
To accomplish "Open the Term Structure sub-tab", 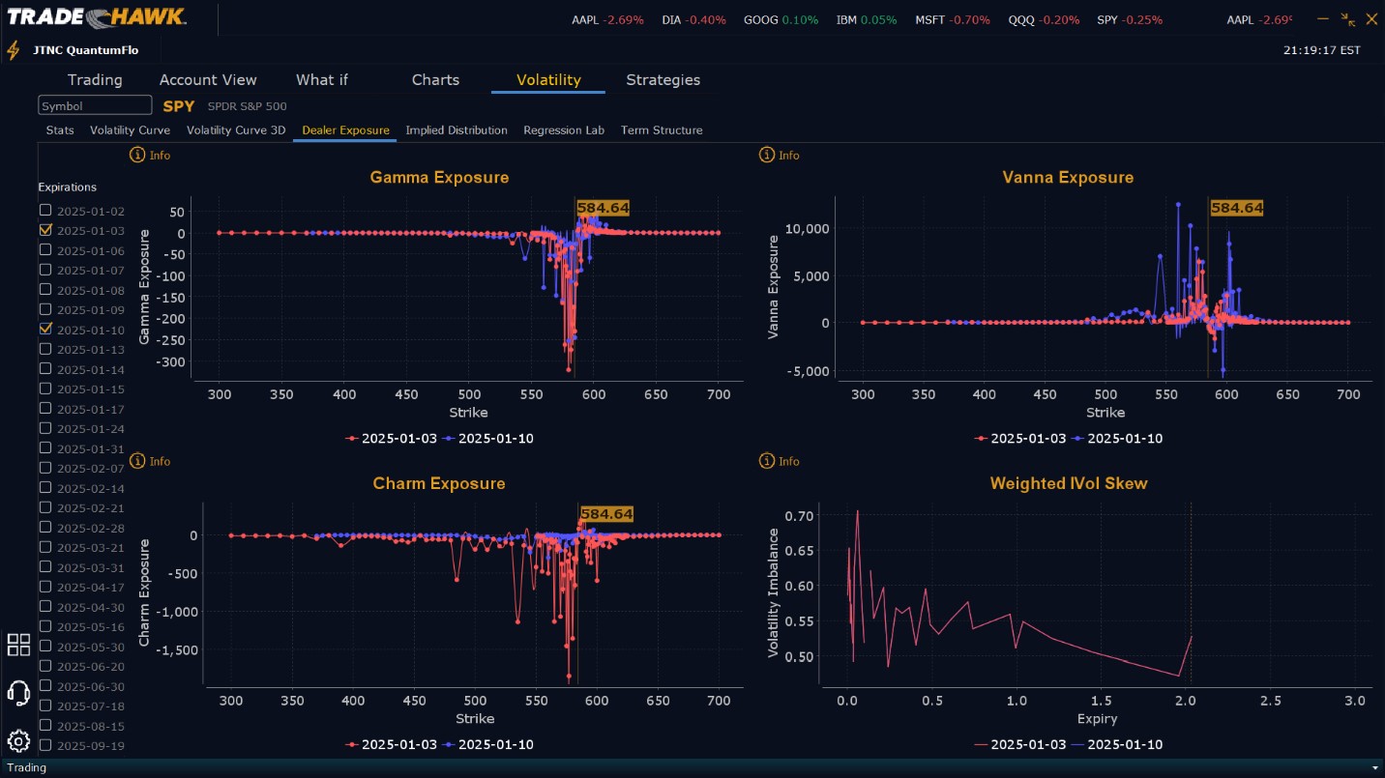I will click(662, 130).
